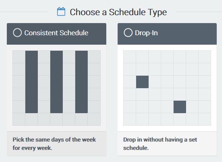222x162 pixels.
Task: Click the Consistent Schedule grid's bottom row
Action: [56, 119]
